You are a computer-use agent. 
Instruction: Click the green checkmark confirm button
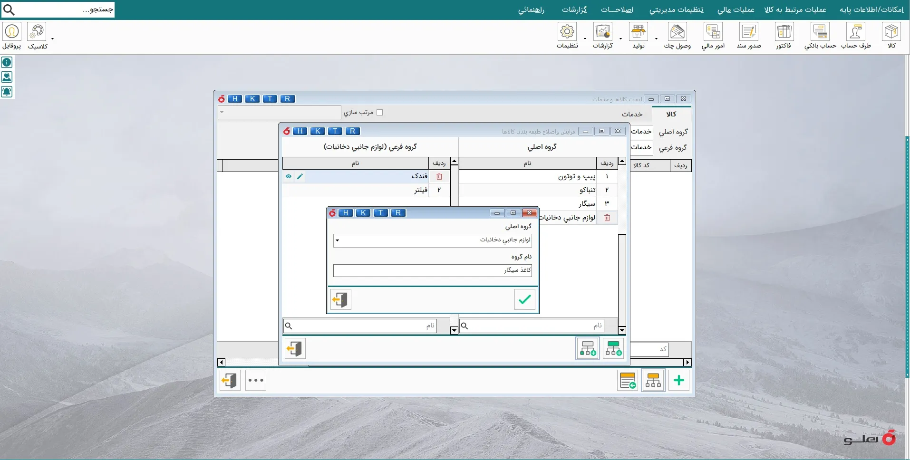tap(524, 299)
